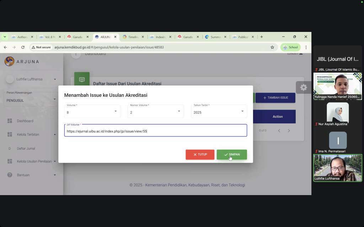
Task: Open the Volume dropdown
Action: pos(92,112)
